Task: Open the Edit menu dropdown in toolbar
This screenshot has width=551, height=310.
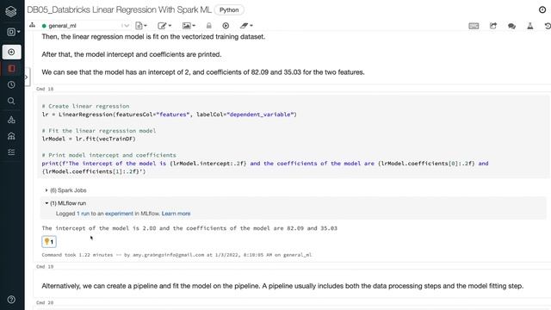Action: click(x=164, y=26)
